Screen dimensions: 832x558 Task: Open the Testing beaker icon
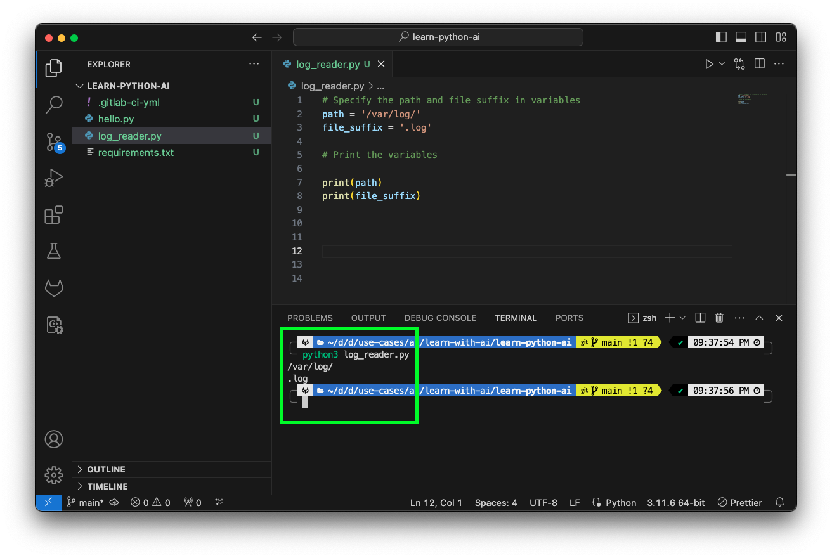pyautogui.click(x=54, y=250)
